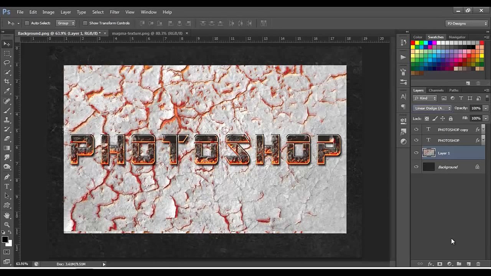The width and height of the screenshot is (491, 276).
Task: Open the Paths tab
Action: point(454,90)
